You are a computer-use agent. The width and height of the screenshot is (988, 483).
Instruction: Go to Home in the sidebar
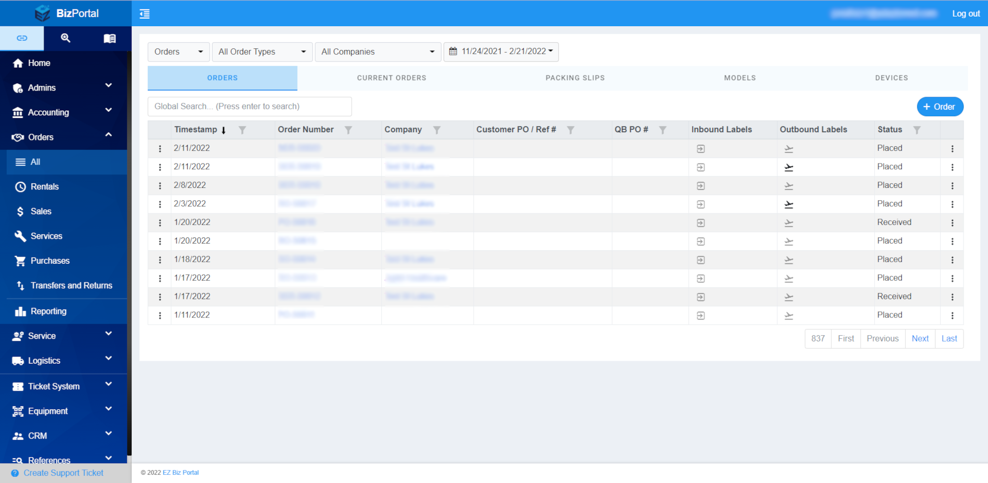[x=63, y=63]
